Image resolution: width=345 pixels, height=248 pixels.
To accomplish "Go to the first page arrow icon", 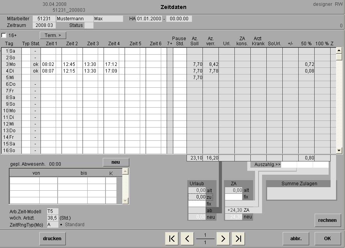I will tap(171, 239).
